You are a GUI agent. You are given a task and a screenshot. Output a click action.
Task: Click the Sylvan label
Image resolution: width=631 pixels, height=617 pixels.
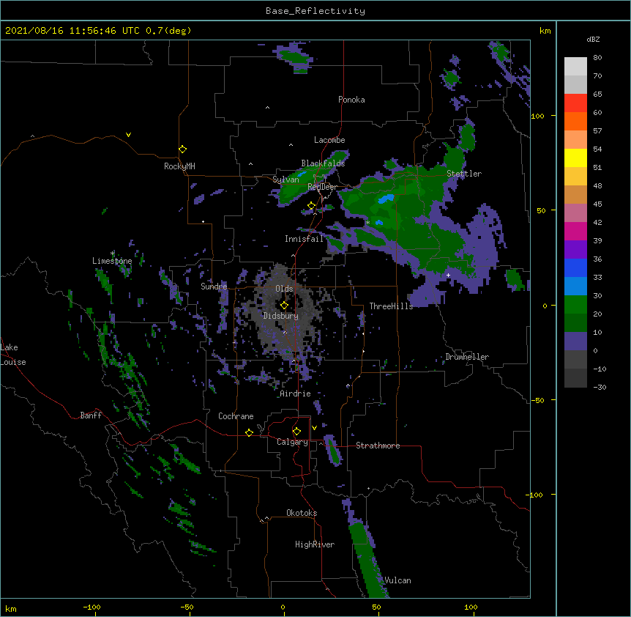pyautogui.click(x=285, y=180)
